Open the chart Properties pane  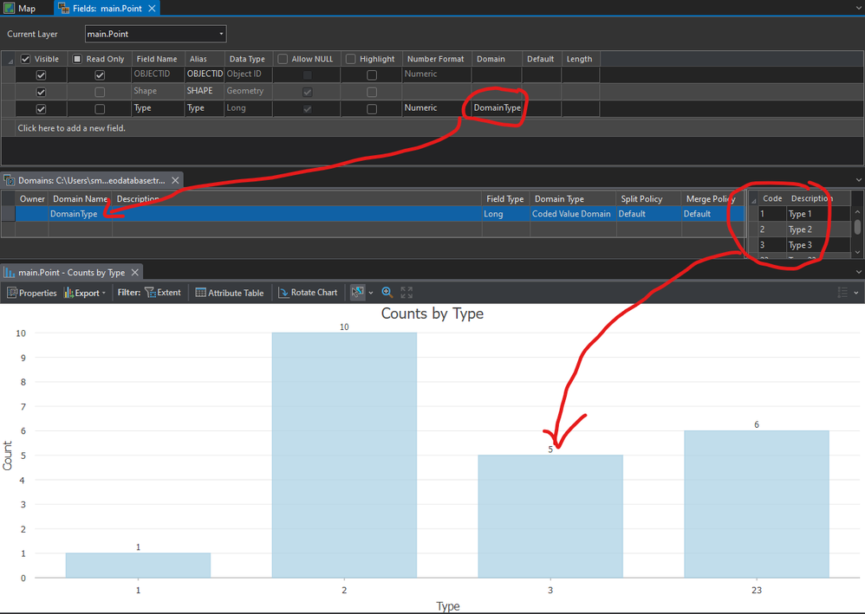[x=32, y=293]
